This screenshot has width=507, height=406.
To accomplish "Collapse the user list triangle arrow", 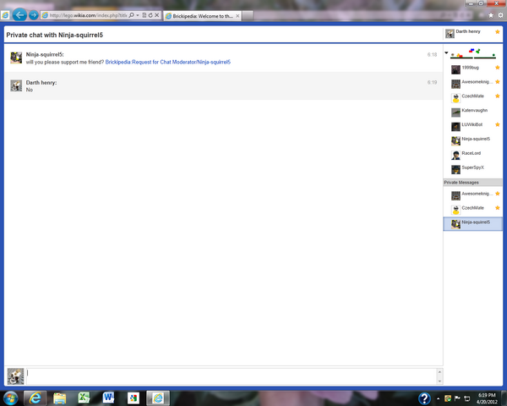I will click(446, 52).
